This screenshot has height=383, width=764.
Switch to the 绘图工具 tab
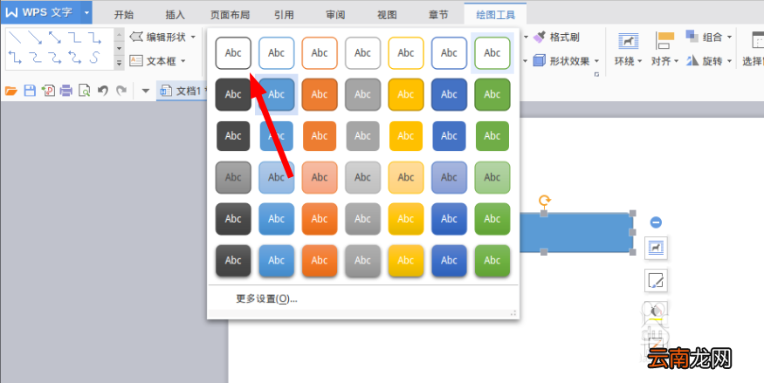point(496,15)
